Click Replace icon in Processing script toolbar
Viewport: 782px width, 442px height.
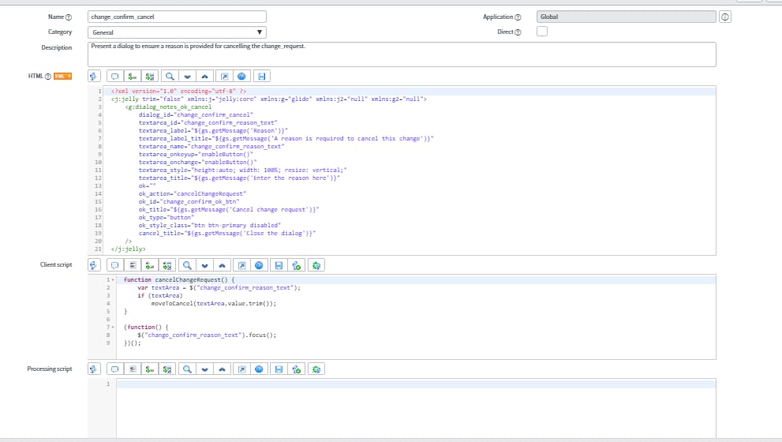(x=150, y=369)
